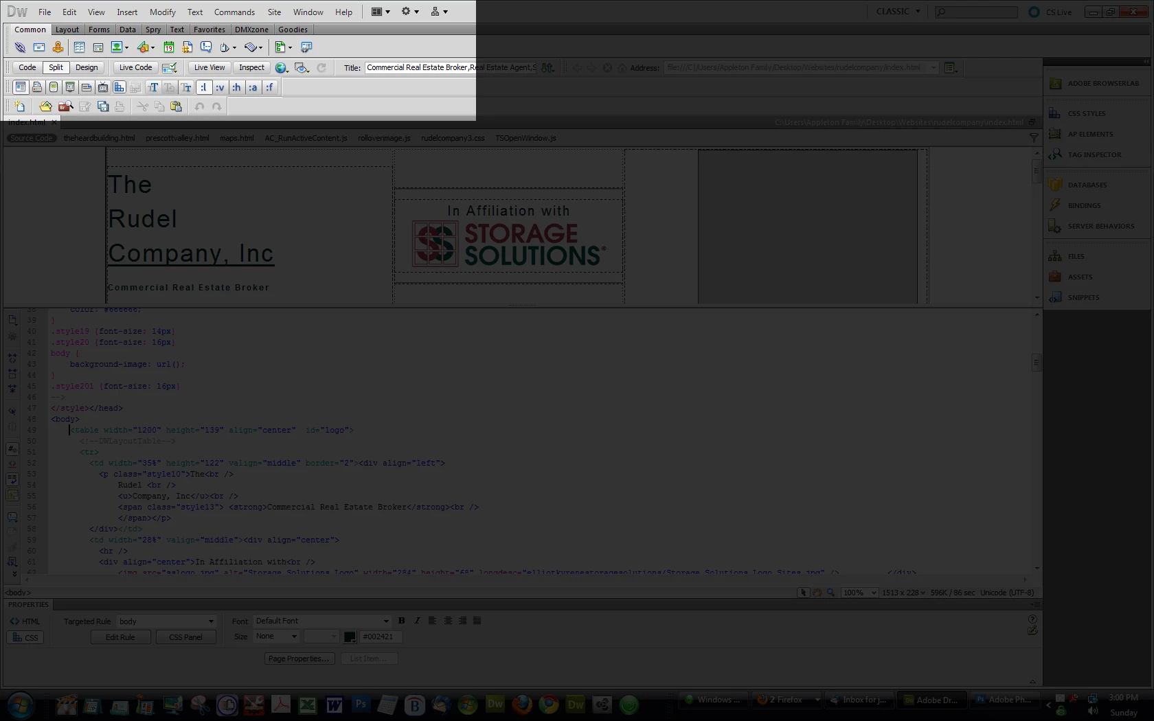Expand the Images insert dropdown arrow
Viewport: 1154px width, 721px height.
pos(127,48)
